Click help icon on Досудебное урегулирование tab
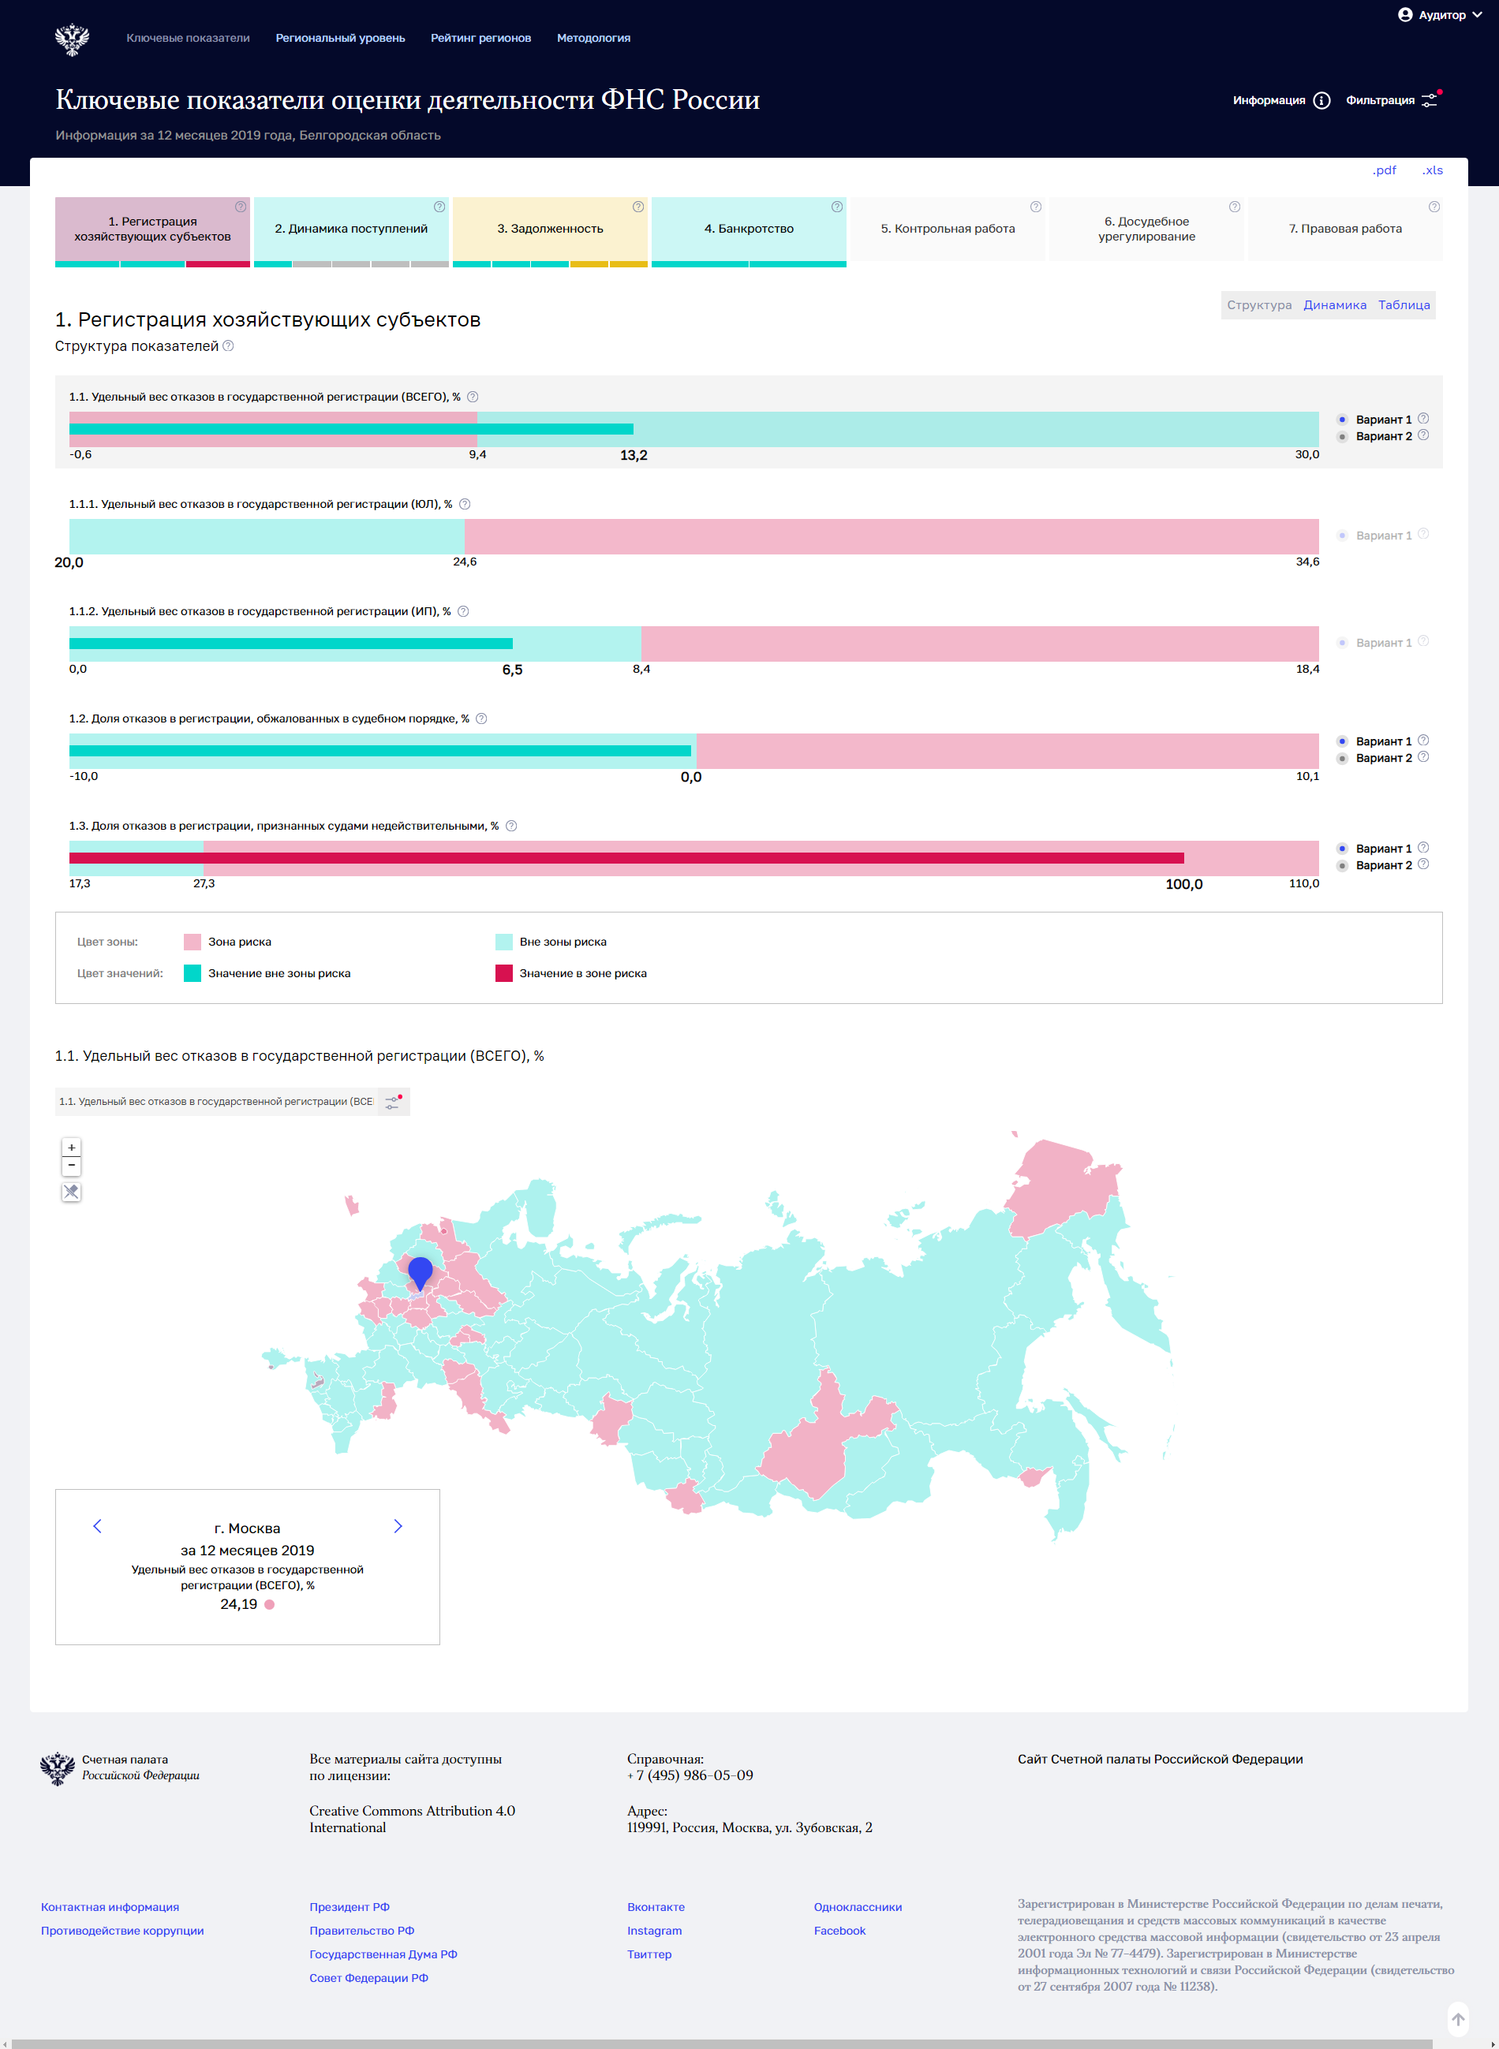The width and height of the screenshot is (1499, 2049). [1234, 207]
